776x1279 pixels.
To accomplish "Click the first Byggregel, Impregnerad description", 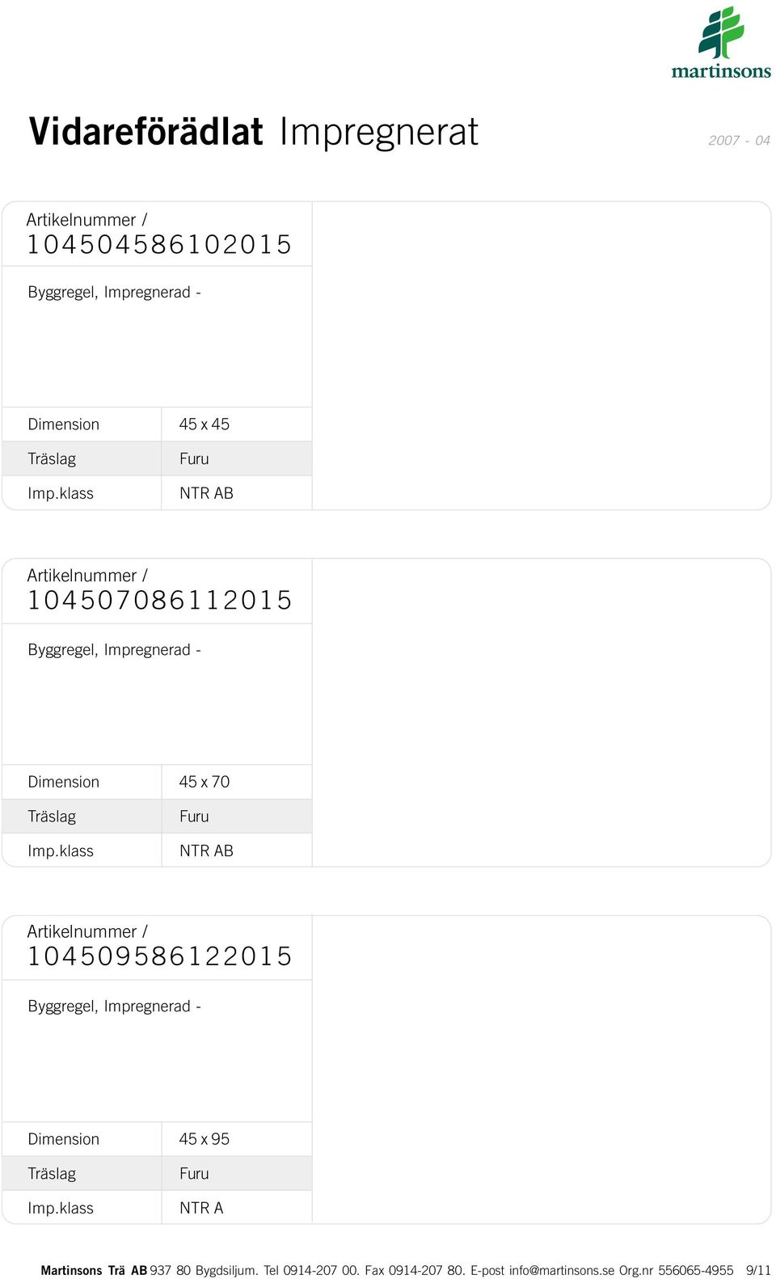I will pyautogui.click(x=114, y=293).
